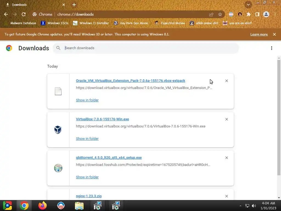Screen dimensions: 281x211
Task: Show hidden tray icons arrow
Action: (x=240, y=206)
